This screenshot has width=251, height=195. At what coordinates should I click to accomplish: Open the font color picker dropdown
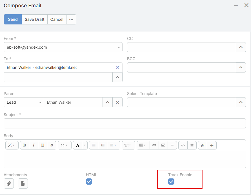pos(85,145)
